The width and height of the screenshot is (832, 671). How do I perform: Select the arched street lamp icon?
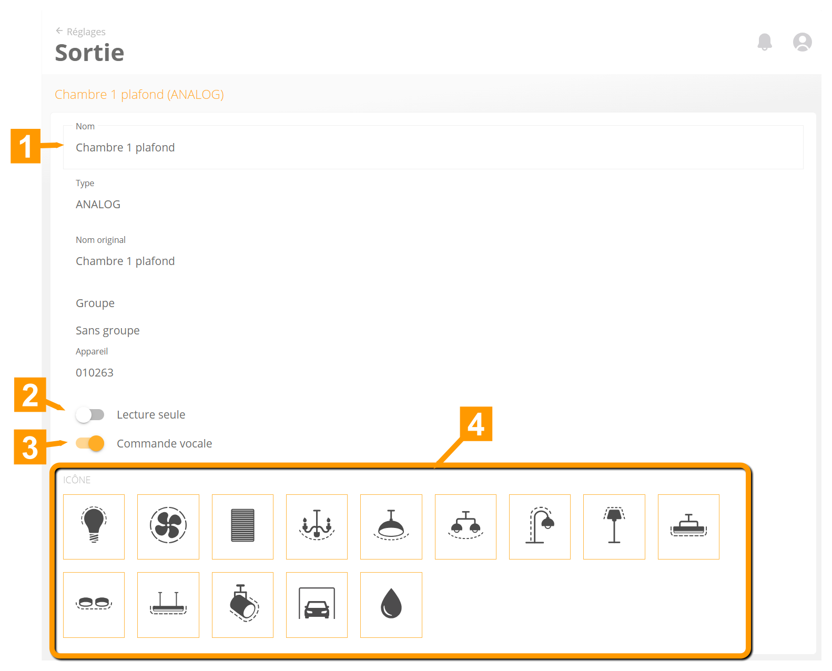[x=540, y=526]
